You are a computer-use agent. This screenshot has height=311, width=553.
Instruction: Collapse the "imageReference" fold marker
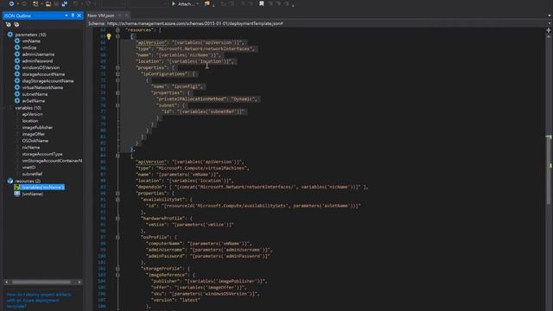tap(118, 275)
